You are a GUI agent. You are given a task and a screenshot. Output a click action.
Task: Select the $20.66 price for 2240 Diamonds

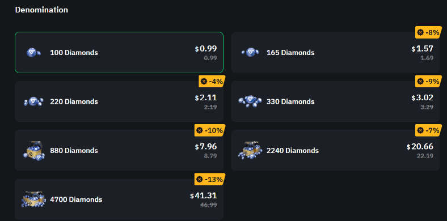420,147
